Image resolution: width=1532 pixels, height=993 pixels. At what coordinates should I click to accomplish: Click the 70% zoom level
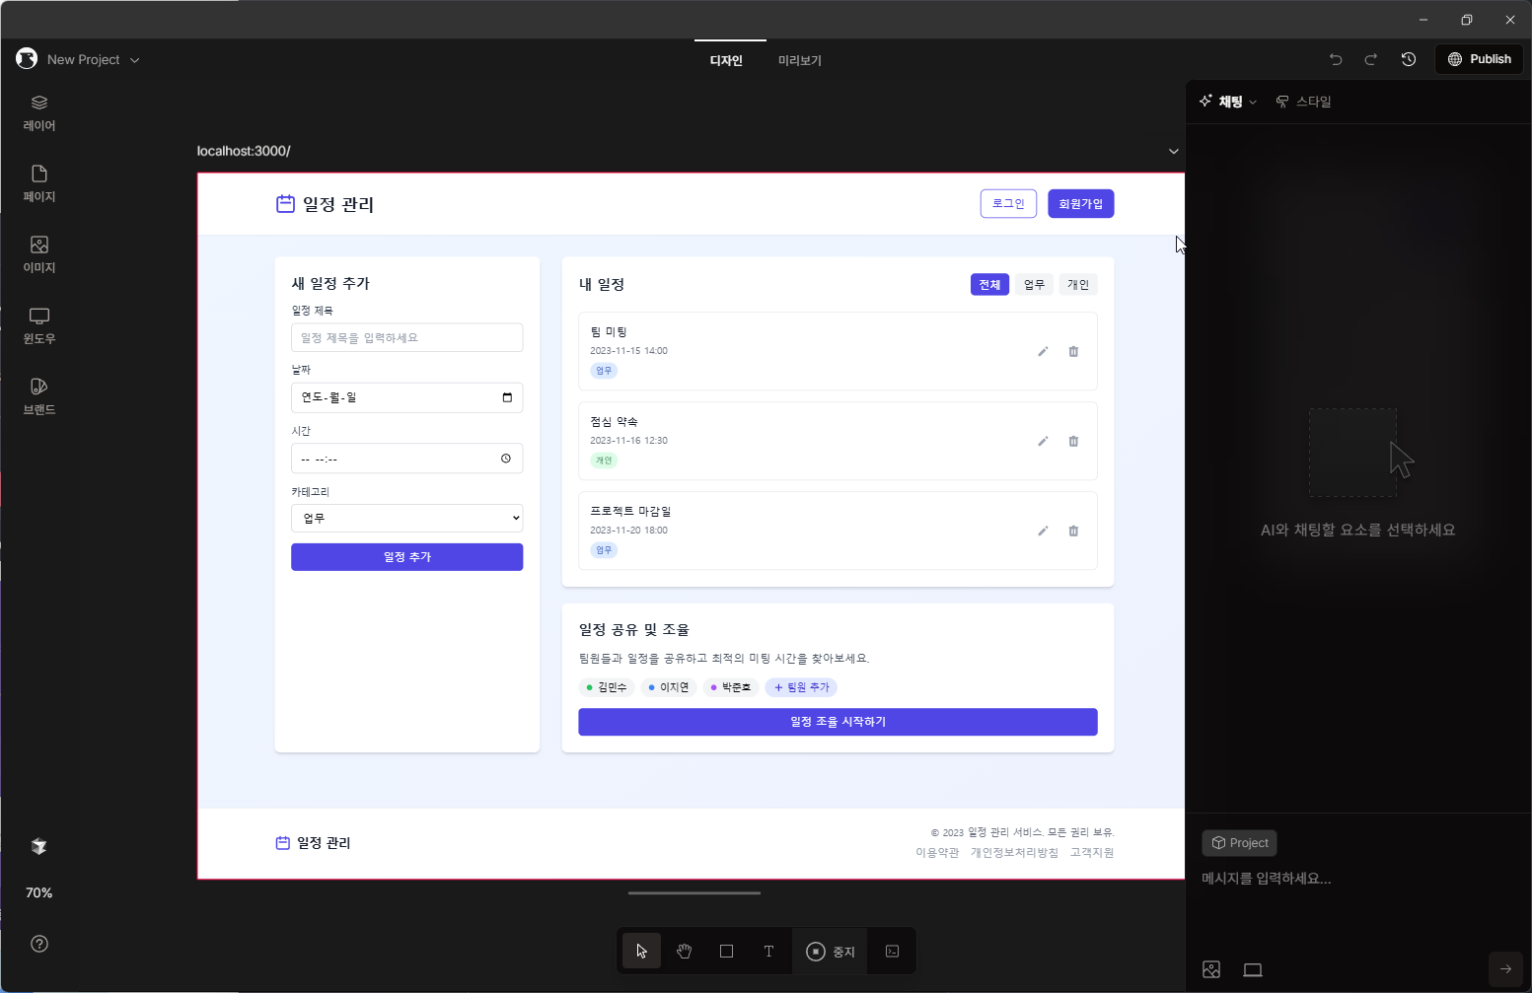(39, 892)
